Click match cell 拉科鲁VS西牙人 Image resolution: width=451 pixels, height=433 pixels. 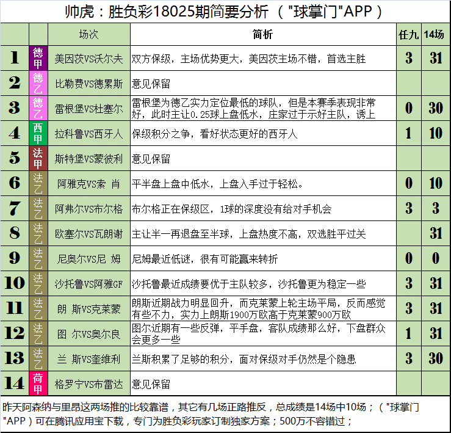click(x=89, y=134)
